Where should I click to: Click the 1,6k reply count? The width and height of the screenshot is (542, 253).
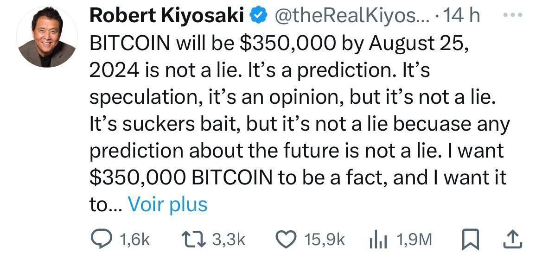(x=135, y=239)
